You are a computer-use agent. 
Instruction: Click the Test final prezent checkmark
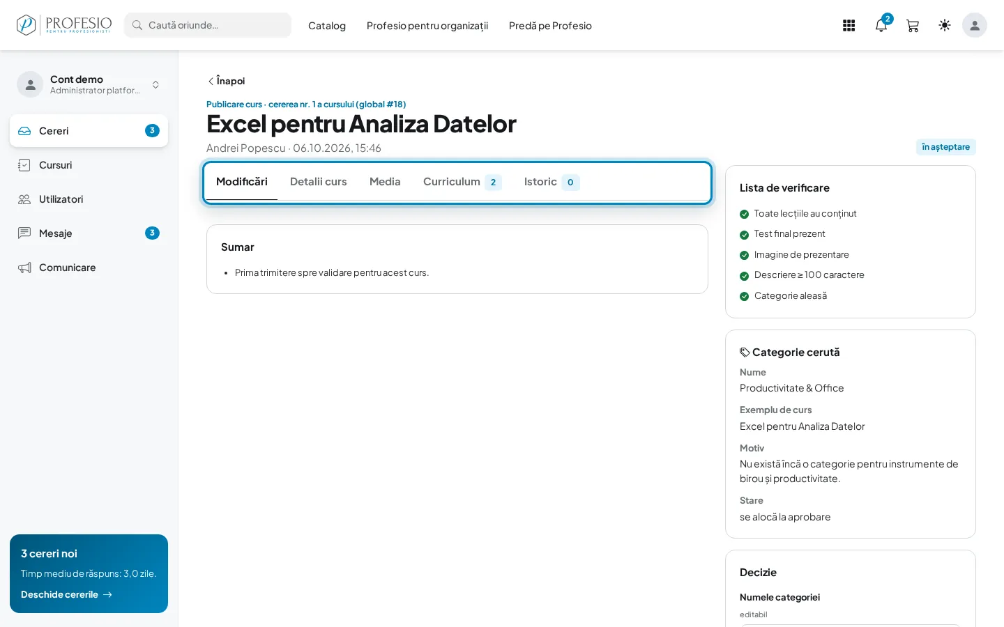pyautogui.click(x=745, y=235)
